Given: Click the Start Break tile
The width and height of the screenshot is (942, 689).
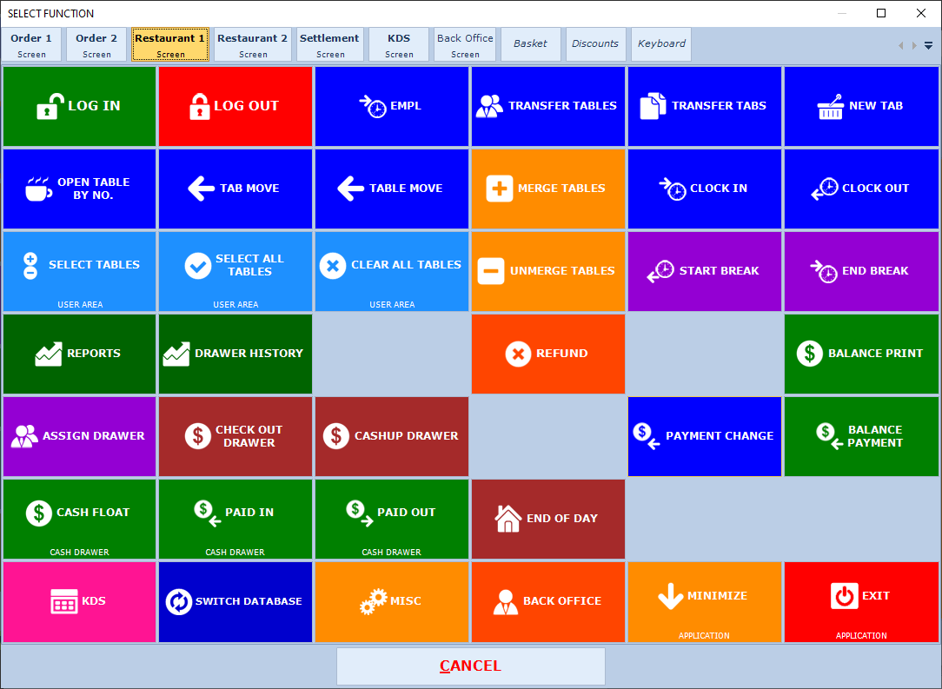Looking at the screenshot, I should 705,271.
